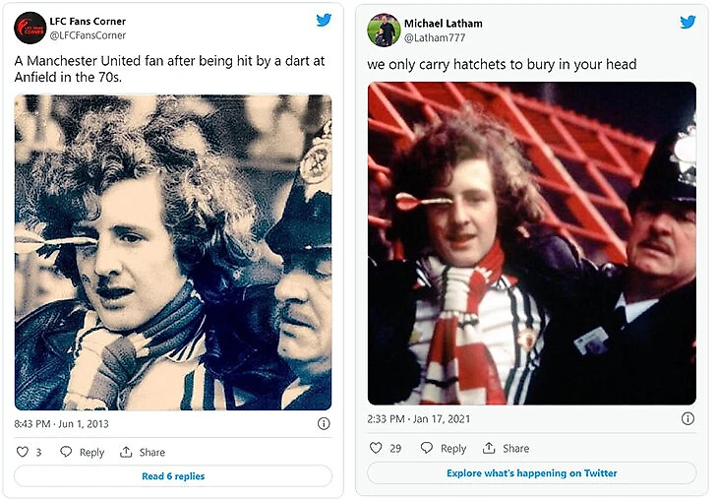
Task: Share the Michael Latham tweet
Action: [507, 448]
